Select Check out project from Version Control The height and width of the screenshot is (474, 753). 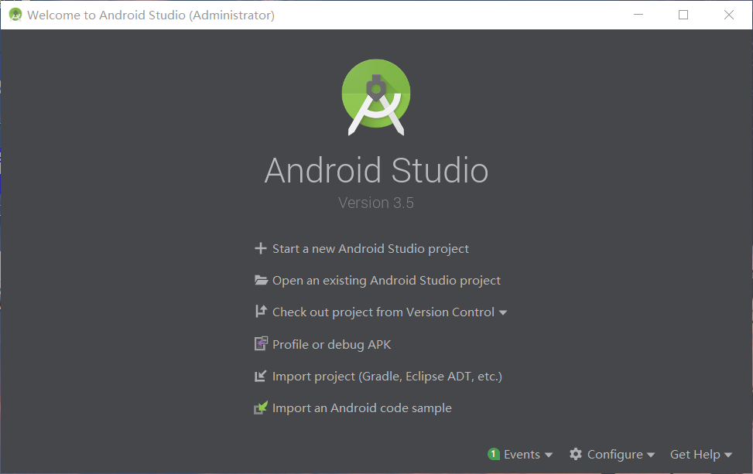pyautogui.click(x=383, y=312)
